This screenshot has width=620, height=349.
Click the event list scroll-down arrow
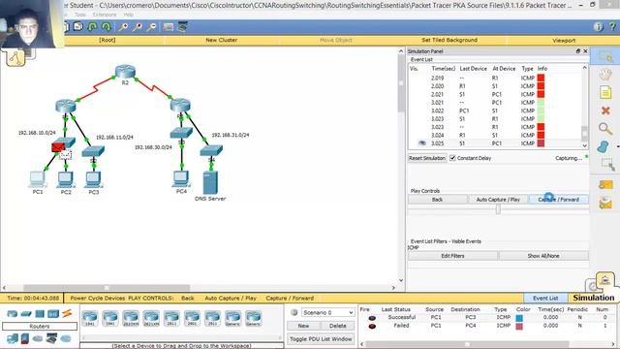tap(585, 145)
